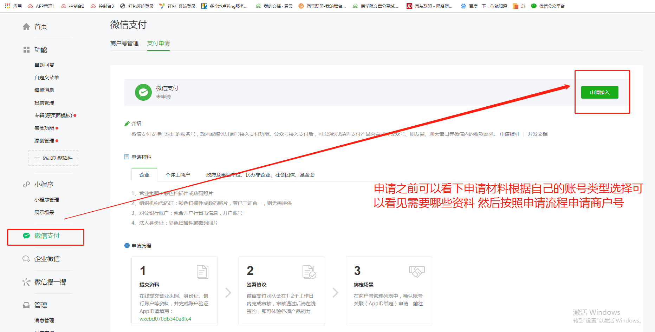Select the 个体工商户 materials tab
This screenshot has width=655, height=332.
tap(178, 175)
